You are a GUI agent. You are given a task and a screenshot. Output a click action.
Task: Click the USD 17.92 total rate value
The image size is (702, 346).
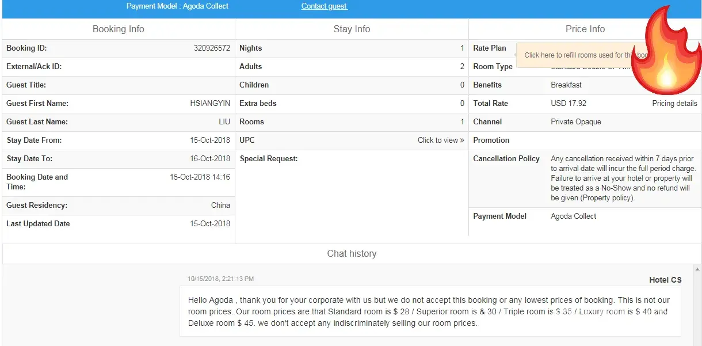point(569,104)
